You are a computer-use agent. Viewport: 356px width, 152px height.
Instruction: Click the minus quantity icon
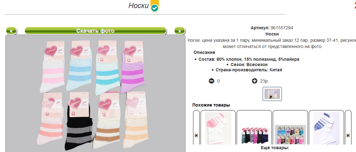(211, 81)
